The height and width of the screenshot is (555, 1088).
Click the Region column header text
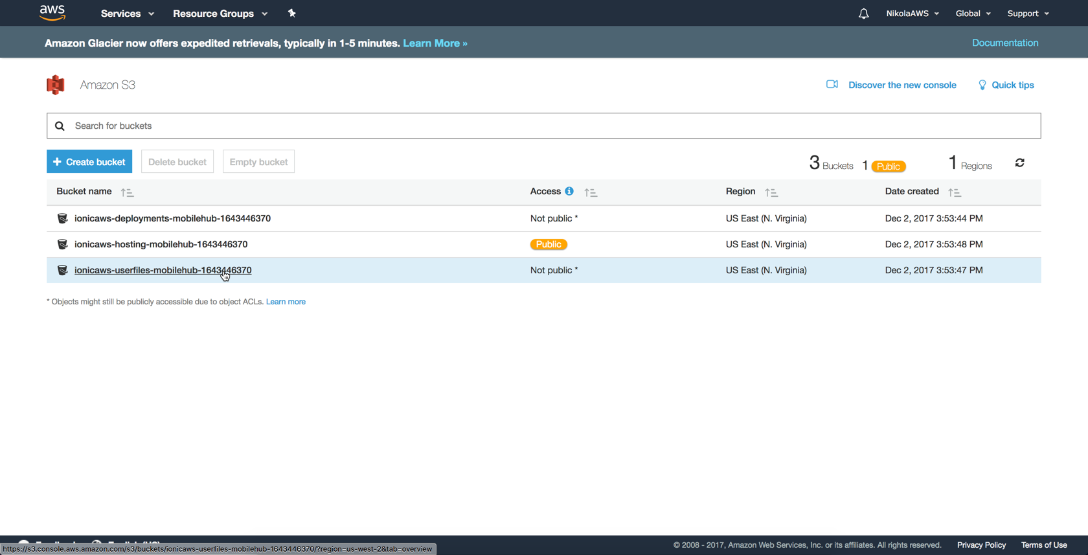[740, 192]
